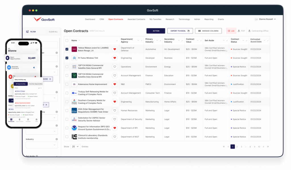Viewport: 291px width, 170px height.
Task: Open the Dashboard icon in phone bottom bar
Action: coord(11,120)
